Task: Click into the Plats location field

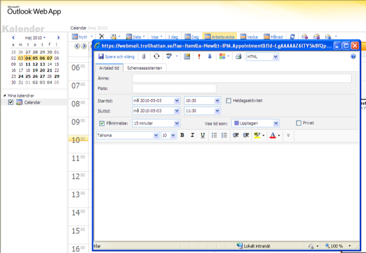Action: (175, 88)
